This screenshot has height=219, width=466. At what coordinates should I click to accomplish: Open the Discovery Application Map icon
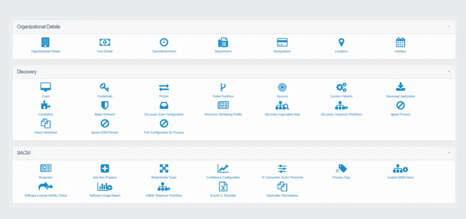(282, 105)
